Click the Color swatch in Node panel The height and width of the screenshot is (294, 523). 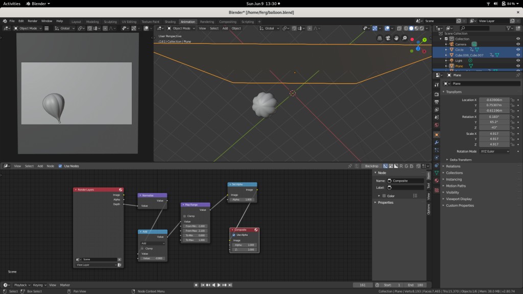coord(384,196)
